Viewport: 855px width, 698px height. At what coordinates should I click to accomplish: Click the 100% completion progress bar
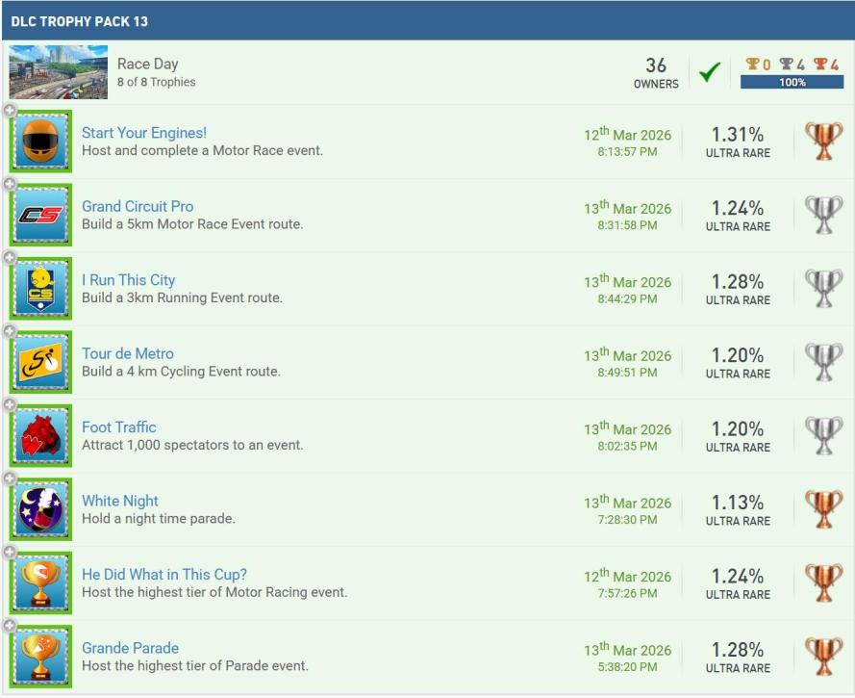click(x=792, y=83)
